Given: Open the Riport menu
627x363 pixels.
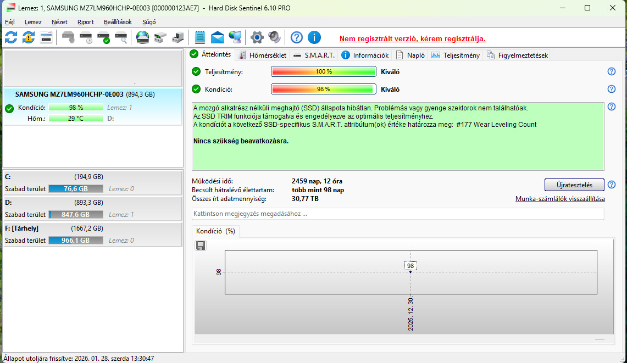Looking at the screenshot, I should (x=86, y=22).
